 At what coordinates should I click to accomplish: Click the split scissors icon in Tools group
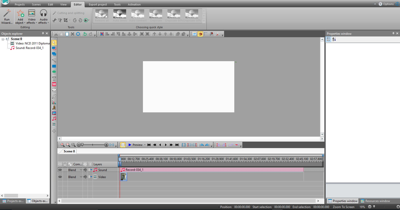pos(55,20)
